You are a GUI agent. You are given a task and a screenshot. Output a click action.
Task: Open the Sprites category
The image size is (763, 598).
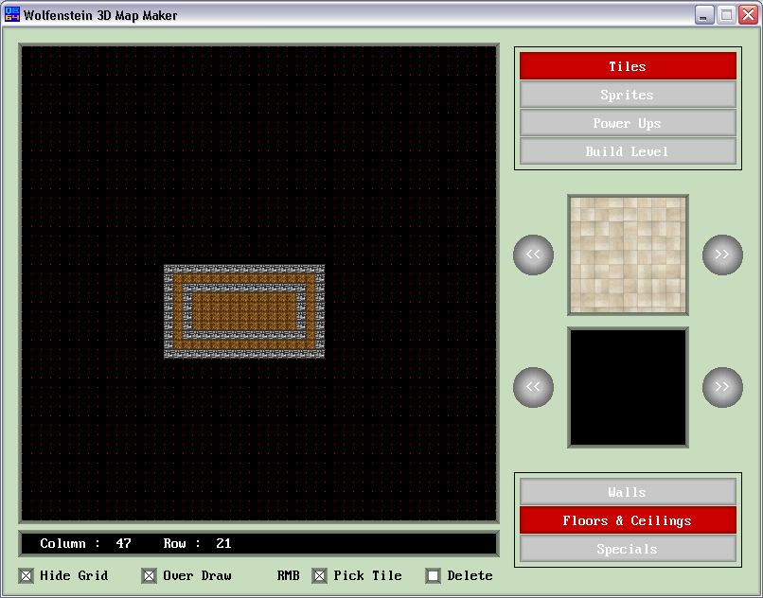click(x=628, y=95)
